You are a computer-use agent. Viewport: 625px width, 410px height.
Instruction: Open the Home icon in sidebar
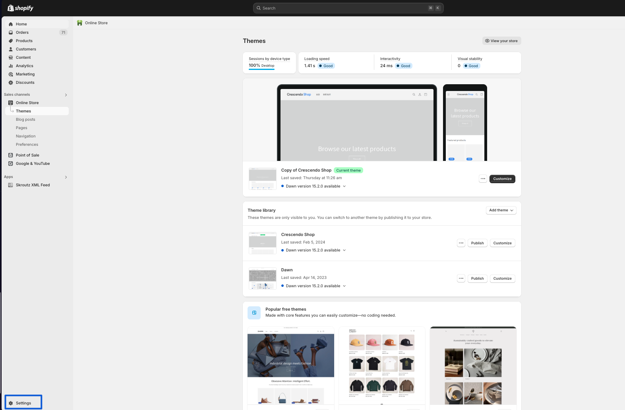[11, 24]
